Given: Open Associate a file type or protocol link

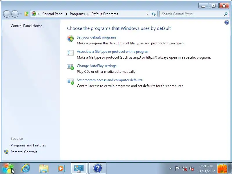Looking at the screenshot, I should 113,52.
